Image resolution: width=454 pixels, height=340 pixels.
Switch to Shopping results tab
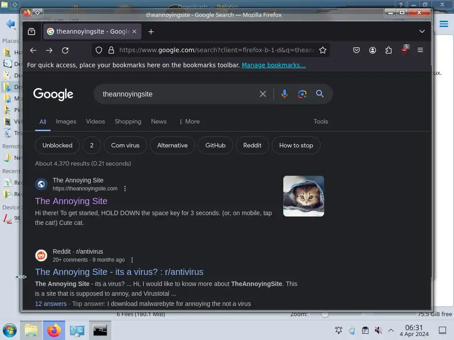pos(128,121)
